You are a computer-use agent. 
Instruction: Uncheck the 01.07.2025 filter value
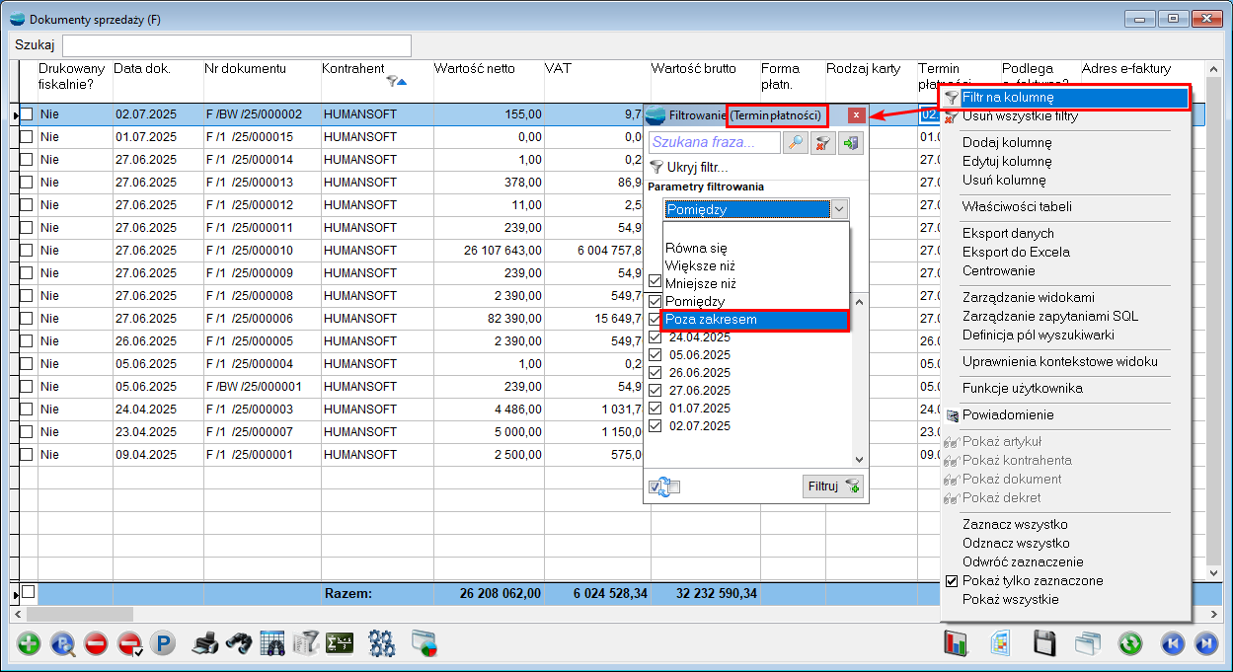[x=655, y=408]
